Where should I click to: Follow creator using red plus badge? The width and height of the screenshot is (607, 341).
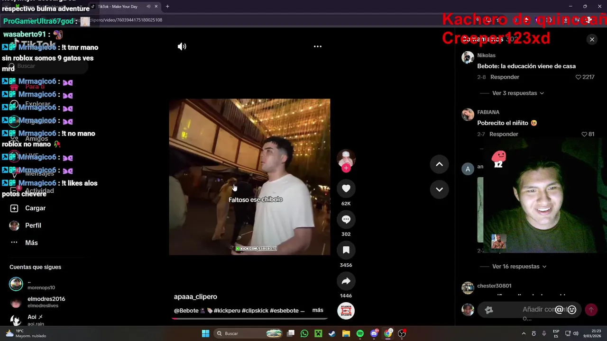(x=346, y=168)
